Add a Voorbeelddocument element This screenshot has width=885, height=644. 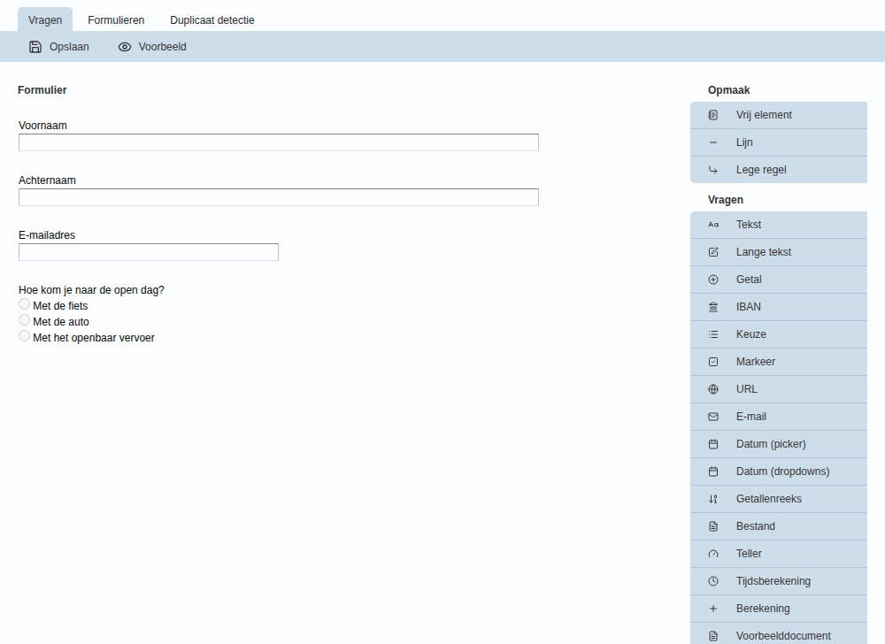[x=779, y=635]
